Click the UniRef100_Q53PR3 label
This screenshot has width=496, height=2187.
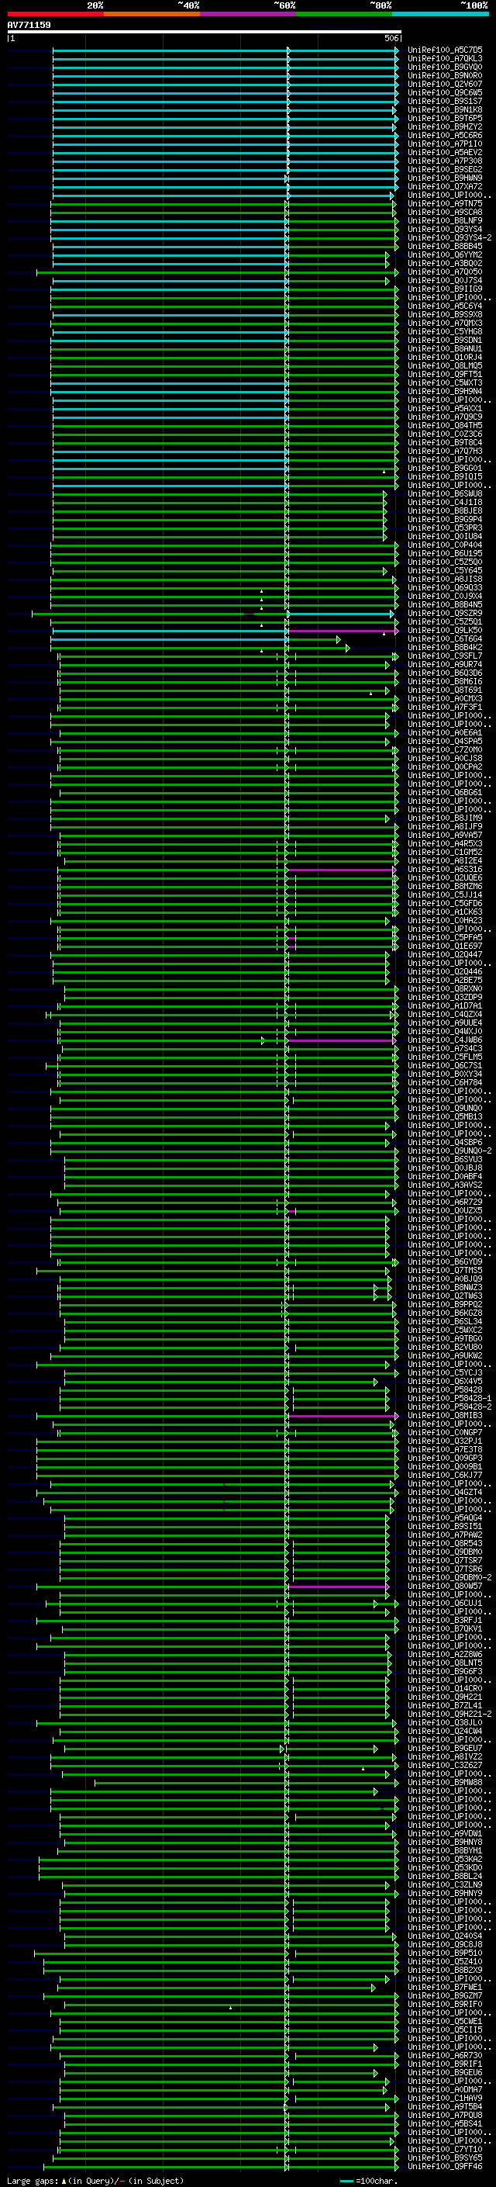pyautogui.click(x=445, y=528)
